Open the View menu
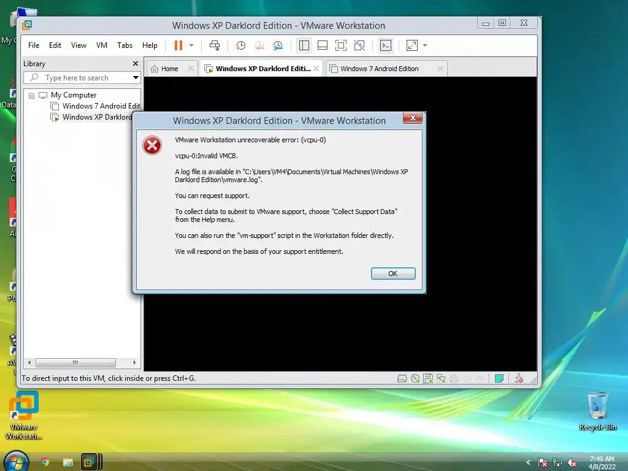628x471 pixels. pos(78,45)
